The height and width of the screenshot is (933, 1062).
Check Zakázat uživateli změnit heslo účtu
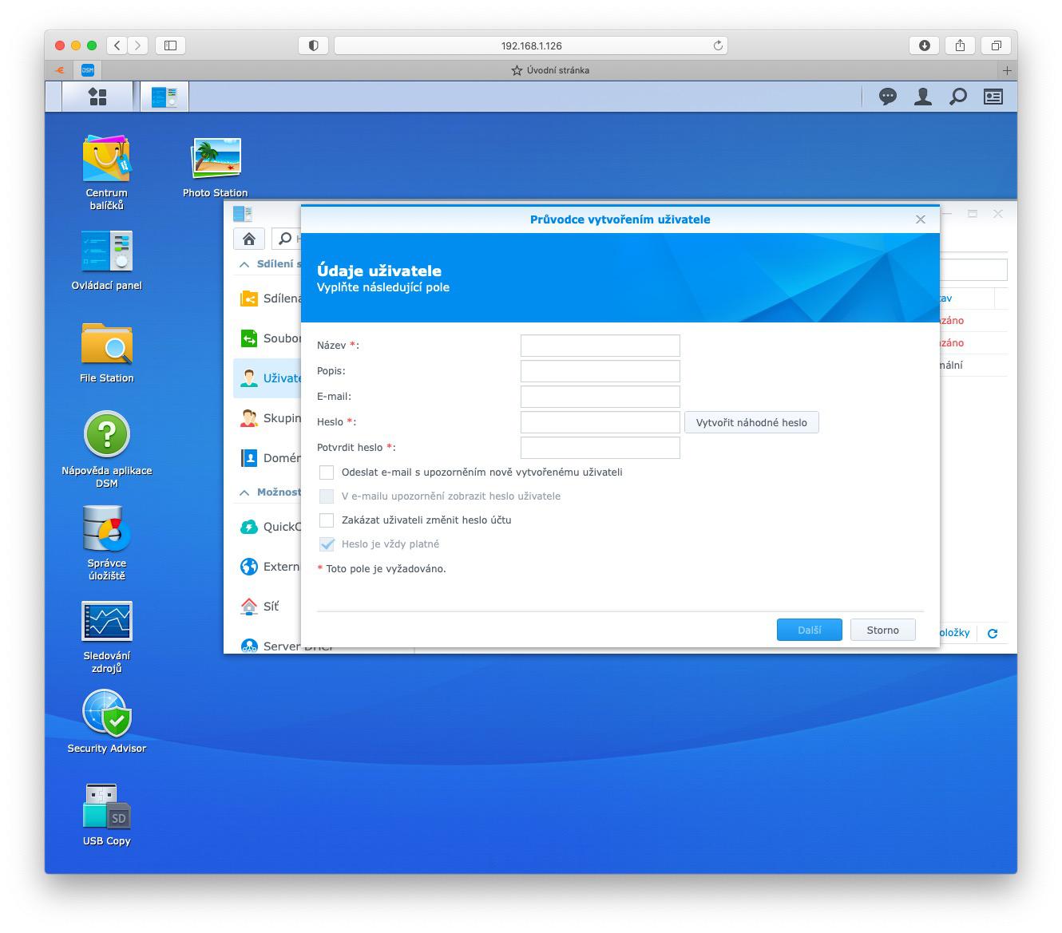pos(327,520)
